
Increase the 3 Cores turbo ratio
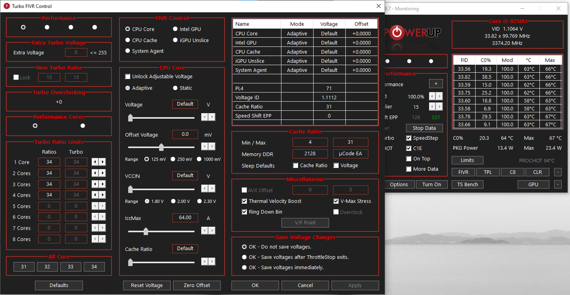click(x=102, y=184)
